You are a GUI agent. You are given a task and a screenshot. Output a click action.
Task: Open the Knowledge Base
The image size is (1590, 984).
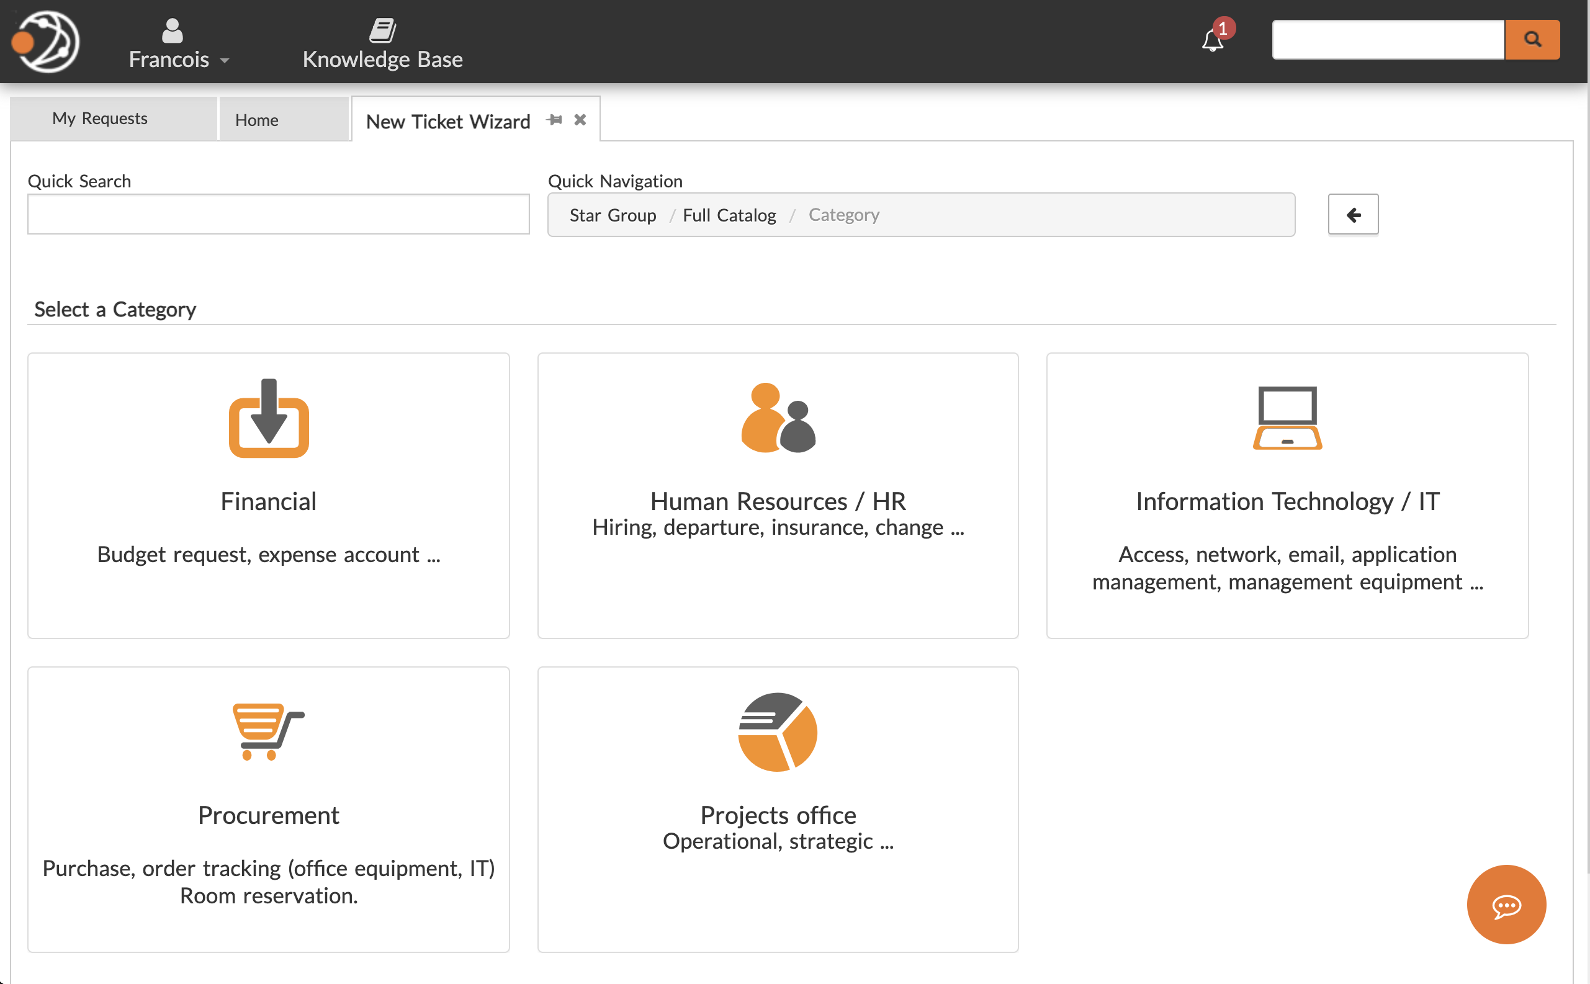pyautogui.click(x=383, y=42)
